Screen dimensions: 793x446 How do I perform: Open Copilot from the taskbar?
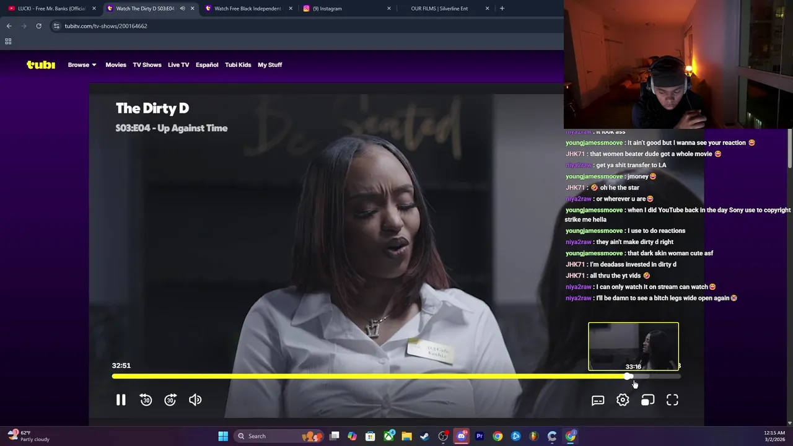352,436
